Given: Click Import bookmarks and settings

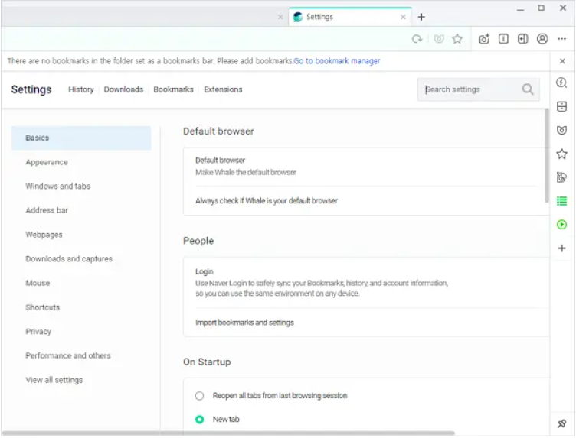Looking at the screenshot, I should point(366,323).
